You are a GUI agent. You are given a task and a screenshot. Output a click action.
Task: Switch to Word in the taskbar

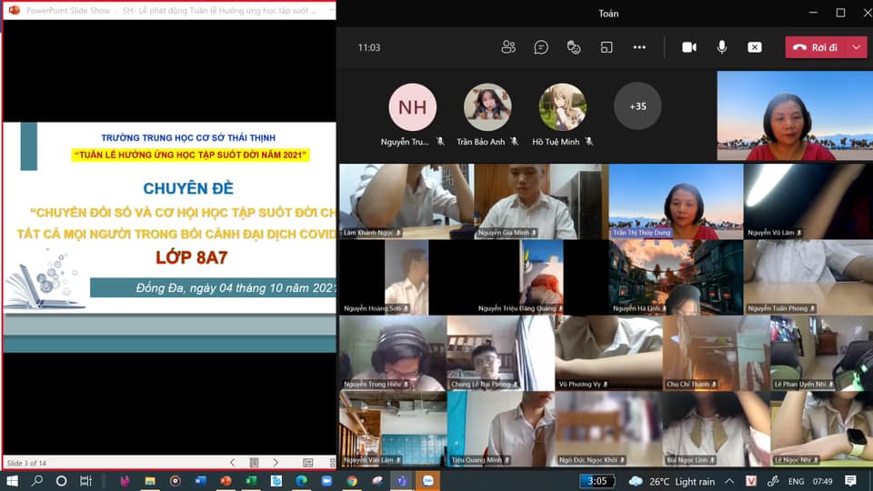point(200,481)
